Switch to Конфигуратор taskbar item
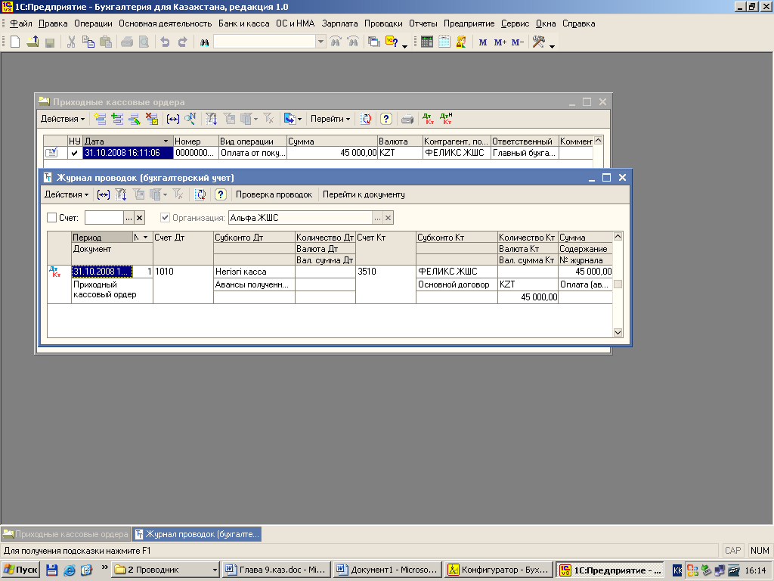The height and width of the screenshot is (581, 774). [x=498, y=570]
